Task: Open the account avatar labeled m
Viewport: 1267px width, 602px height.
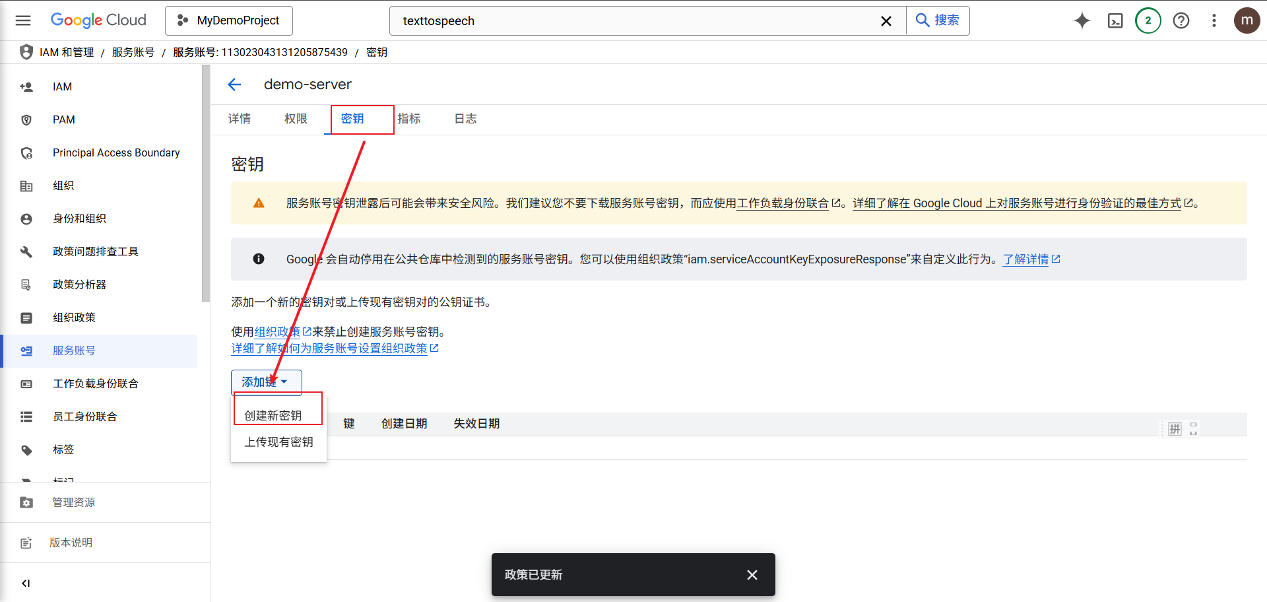Action: tap(1247, 20)
